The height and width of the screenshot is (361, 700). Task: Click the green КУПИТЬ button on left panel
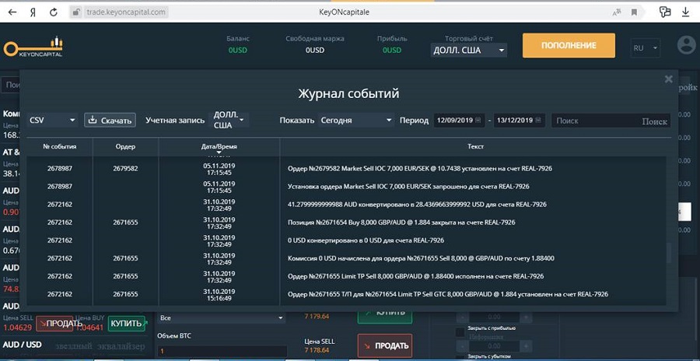(127, 324)
